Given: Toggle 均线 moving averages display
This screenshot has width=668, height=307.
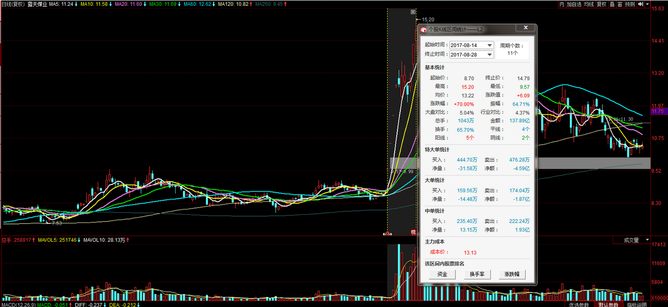Looking at the screenshot, I should [589, 4].
